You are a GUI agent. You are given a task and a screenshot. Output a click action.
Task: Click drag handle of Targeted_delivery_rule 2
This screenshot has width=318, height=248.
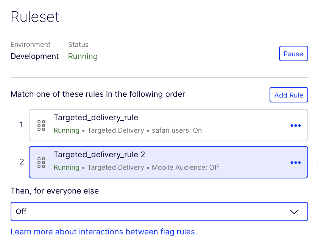point(41,163)
